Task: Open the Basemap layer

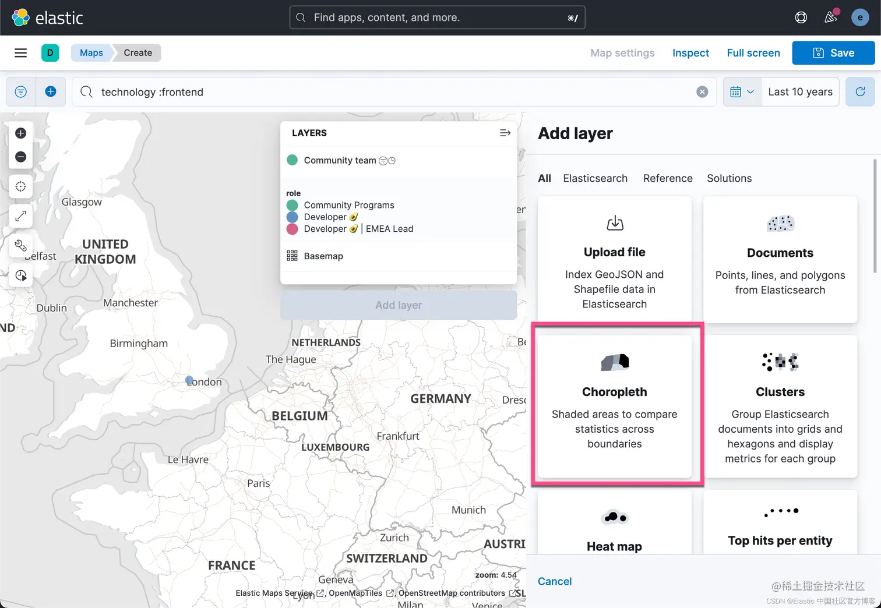Action: tap(323, 256)
